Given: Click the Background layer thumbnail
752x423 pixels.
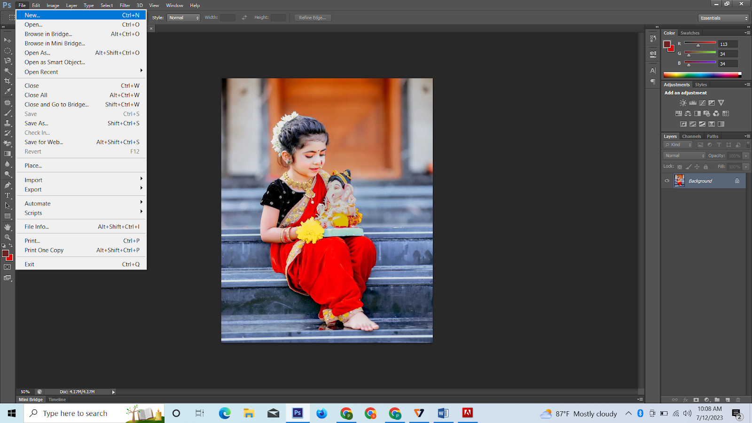Looking at the screenshot, I should (680, 181).
